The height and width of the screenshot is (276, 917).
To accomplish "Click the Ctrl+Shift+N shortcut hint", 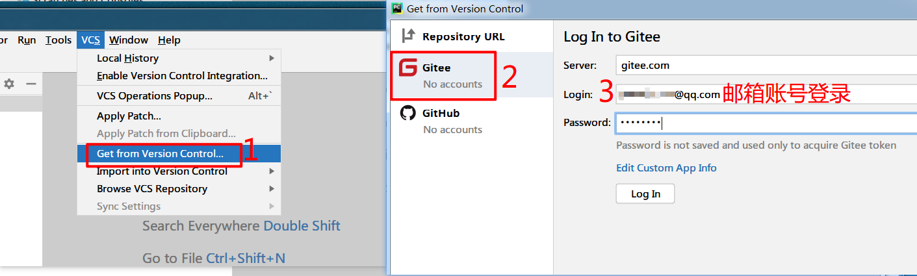I will coord(246,258).
